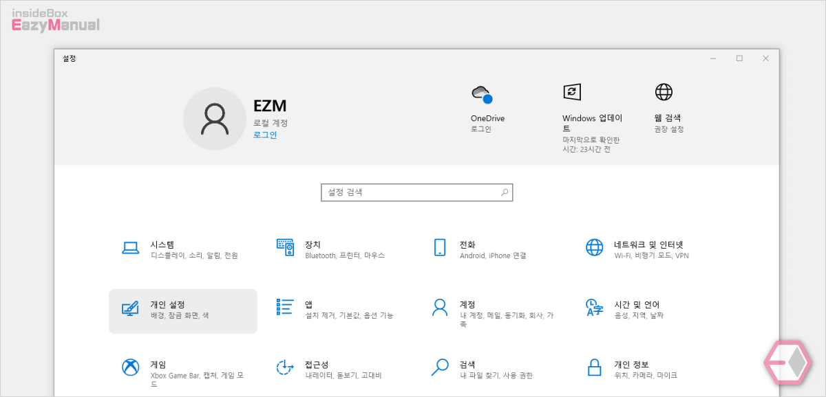Click 음성, 지역, 날짜 description
The height and width of the screenshot is (397, 826).
pos(639,315)
